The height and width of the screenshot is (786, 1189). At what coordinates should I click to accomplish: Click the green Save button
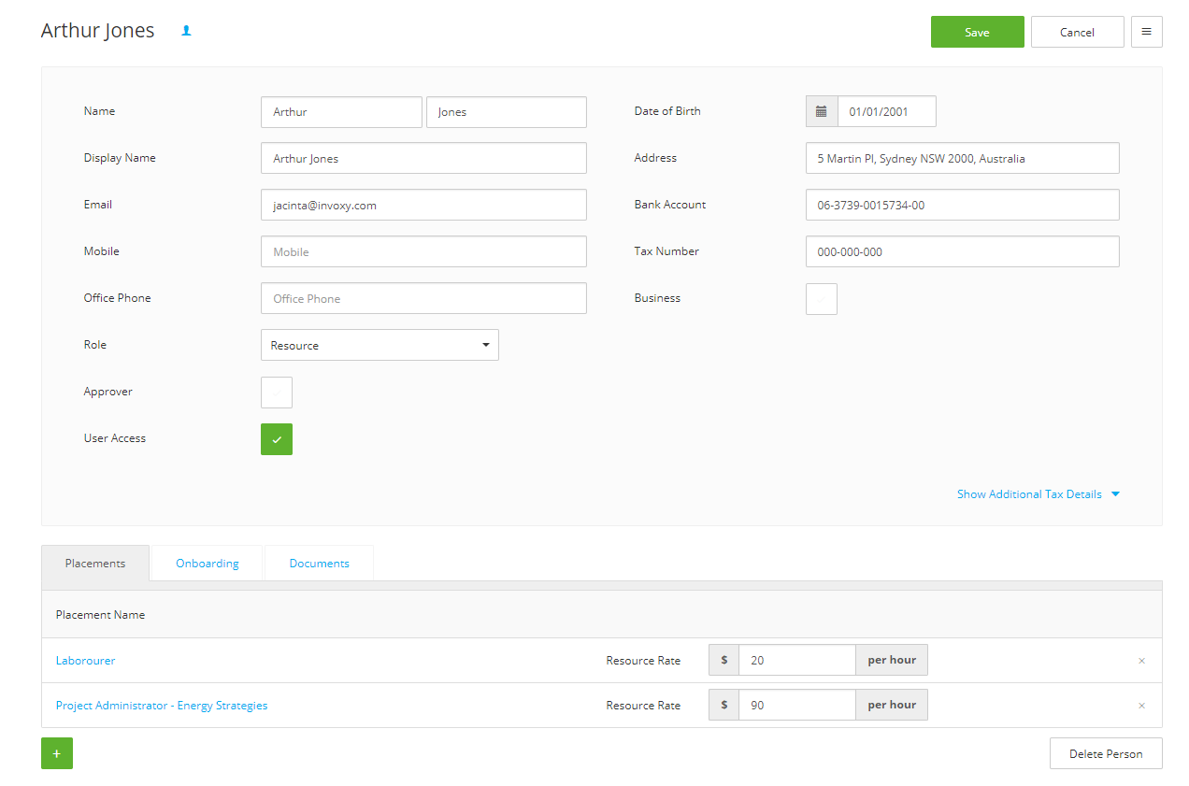point(978,32)
